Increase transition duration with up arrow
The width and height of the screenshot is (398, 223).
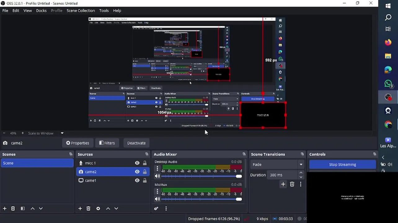coord(301,173)
